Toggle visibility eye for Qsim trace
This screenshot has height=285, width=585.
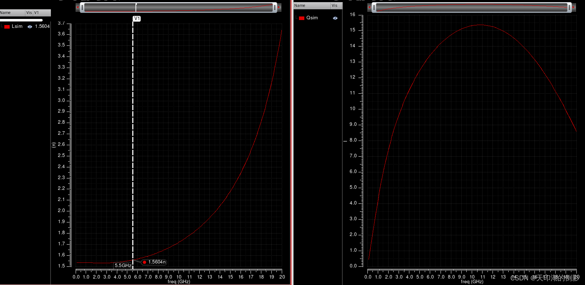335,18
